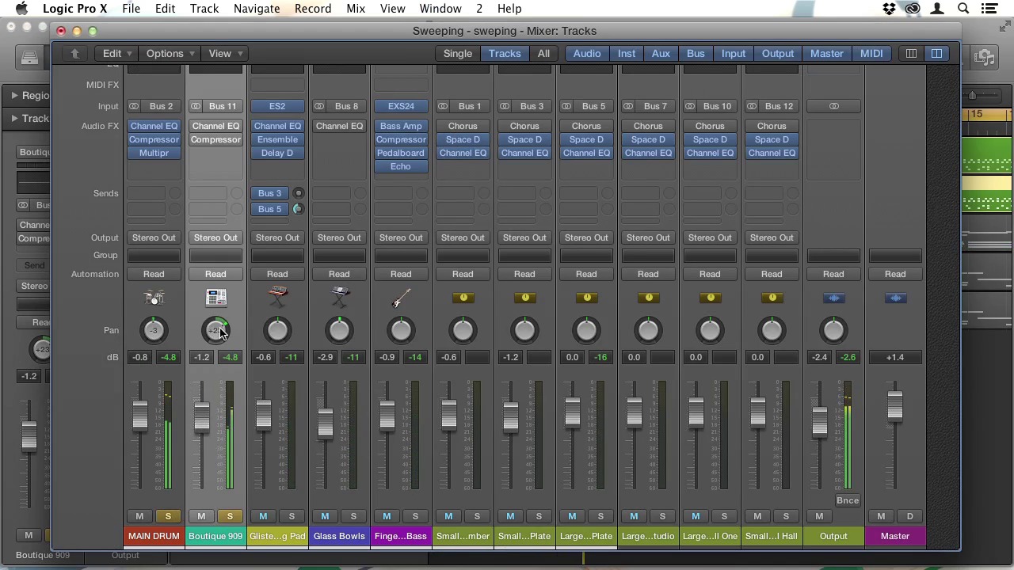Screen dimensions: 1014x570
Task: Unsolo the MAIN DRUM channel
Action: (168, 516)
